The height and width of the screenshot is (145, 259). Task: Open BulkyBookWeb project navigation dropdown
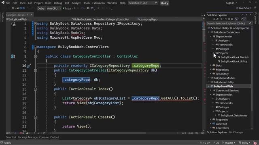[x=39, y=19]
